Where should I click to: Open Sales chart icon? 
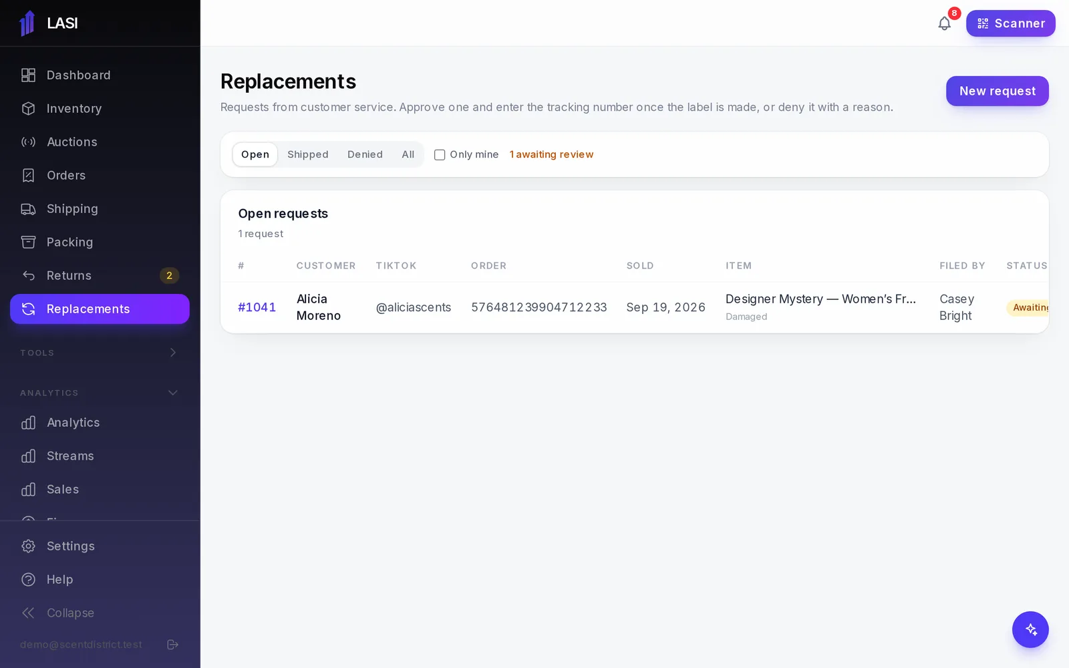[28, 490]
